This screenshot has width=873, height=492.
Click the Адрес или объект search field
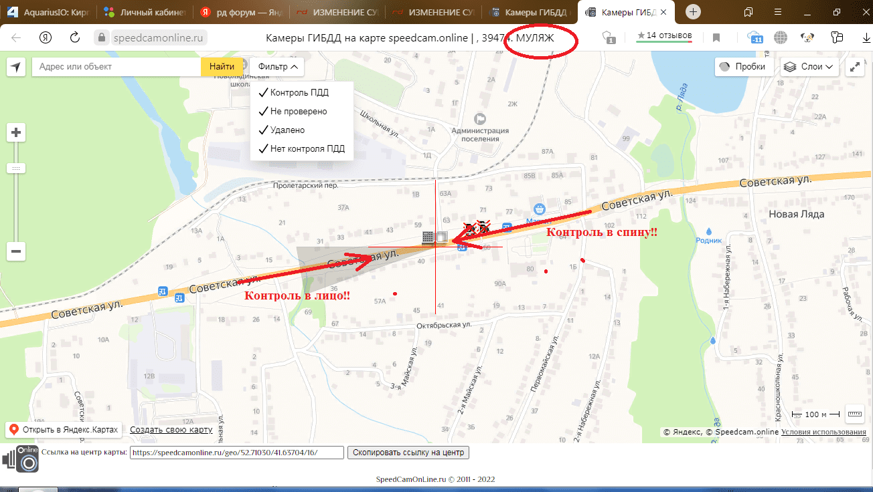(117, 67)
